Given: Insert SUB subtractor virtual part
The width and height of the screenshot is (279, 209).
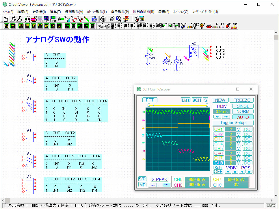Looking at the screenshot, I should (x=27, y=26).
